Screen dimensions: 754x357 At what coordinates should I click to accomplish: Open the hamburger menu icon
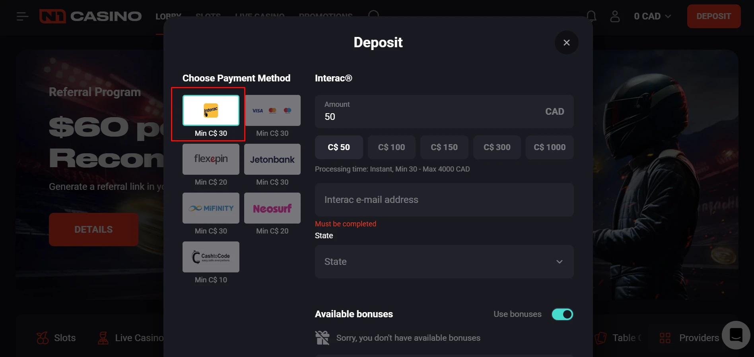tap(23, 16)
